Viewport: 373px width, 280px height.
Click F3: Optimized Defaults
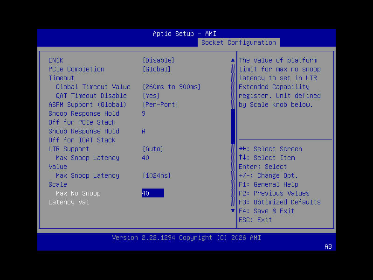pos(280,202)
